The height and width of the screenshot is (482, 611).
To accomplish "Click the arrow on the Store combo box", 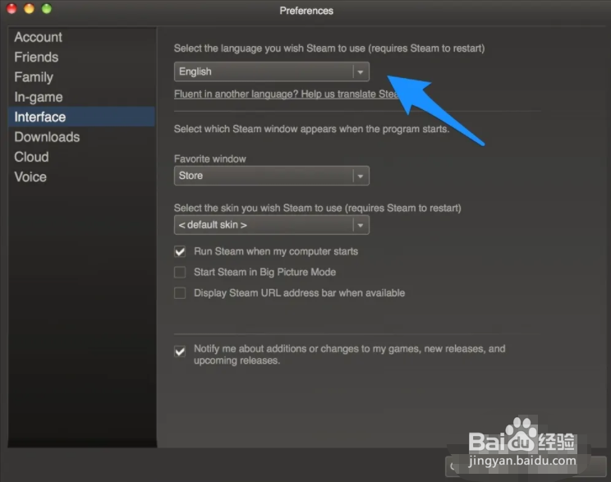I will point(361,176).
